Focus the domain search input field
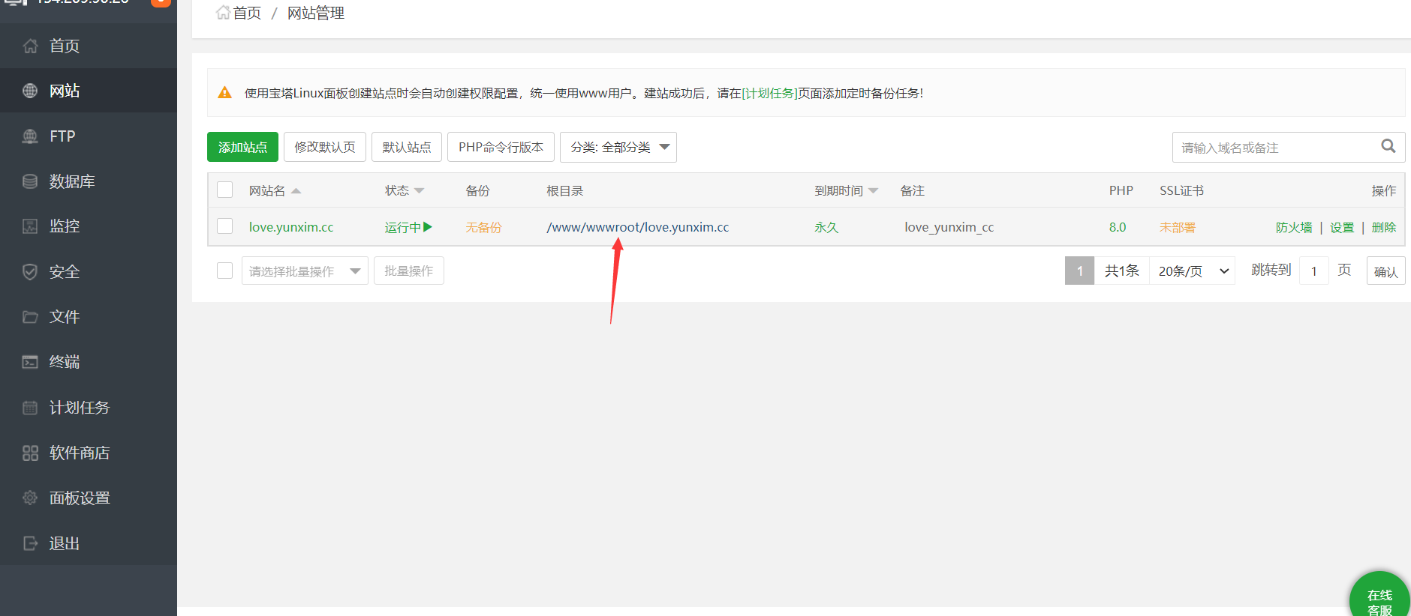Screen dimensions: 1411x616 pos(1276,147)
